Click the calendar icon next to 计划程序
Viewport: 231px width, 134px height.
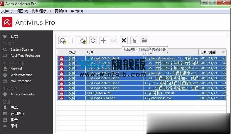(5, 114)
